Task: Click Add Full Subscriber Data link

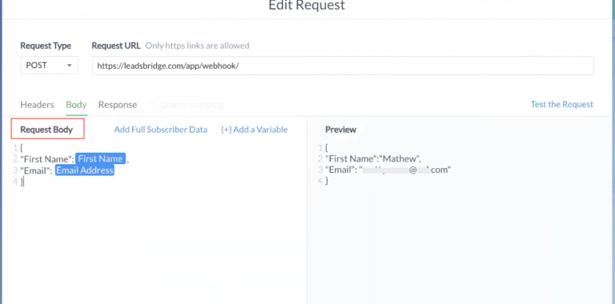Action: coord(161,130)
